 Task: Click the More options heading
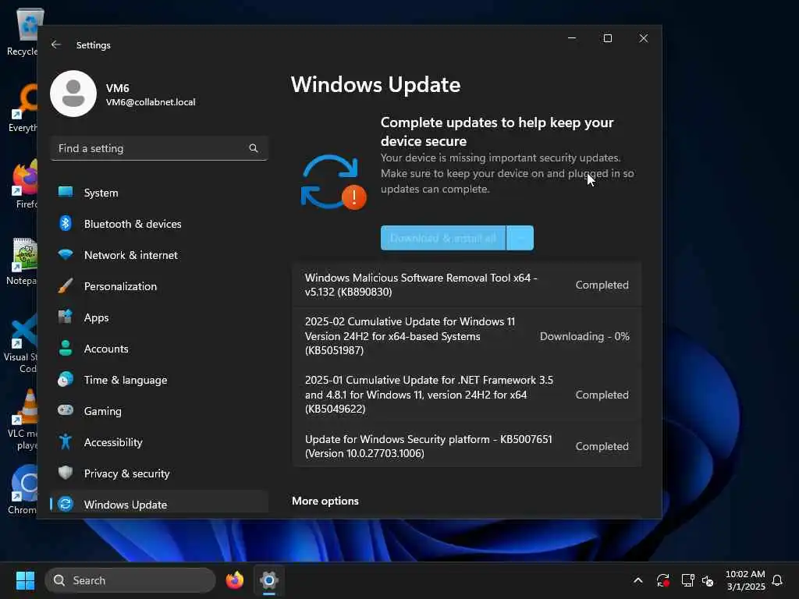pos(325,501)
